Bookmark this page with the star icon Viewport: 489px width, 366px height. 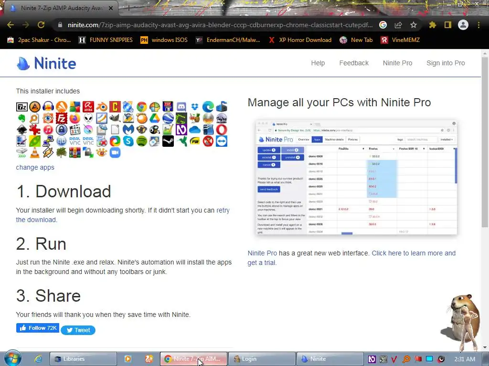(x=413, y=25)
